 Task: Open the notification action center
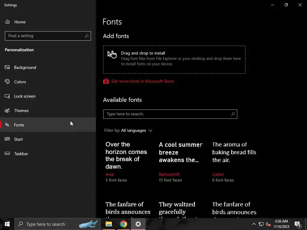pyautogui.click(x=297, y=224)
